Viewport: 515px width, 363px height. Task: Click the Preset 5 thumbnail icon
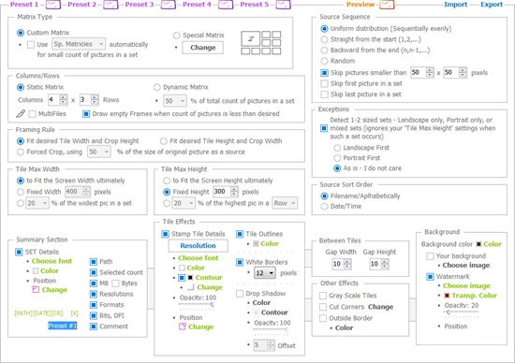click(x=283, y=5)
